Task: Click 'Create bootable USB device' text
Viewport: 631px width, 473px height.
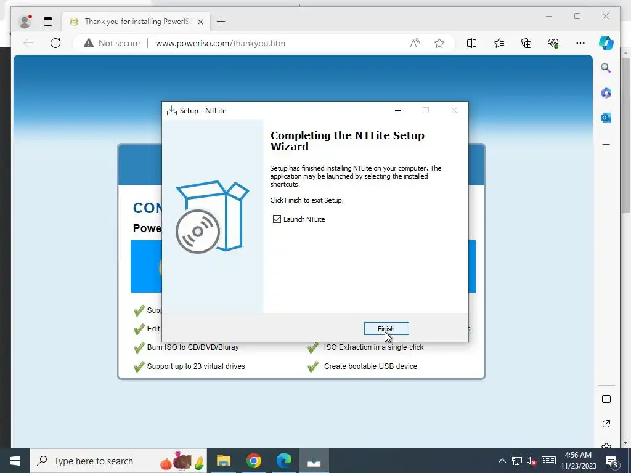Action: pyautogui.click(x=370, y=366)
